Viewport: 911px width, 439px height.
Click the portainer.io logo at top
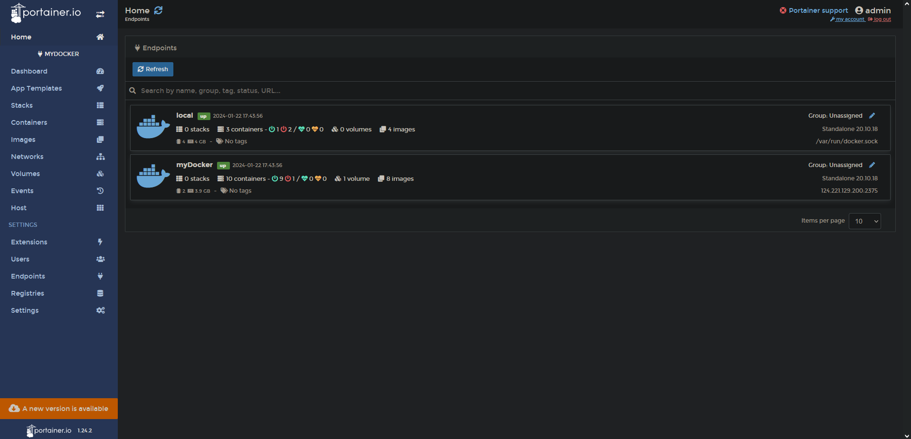(x=46, y=13)
